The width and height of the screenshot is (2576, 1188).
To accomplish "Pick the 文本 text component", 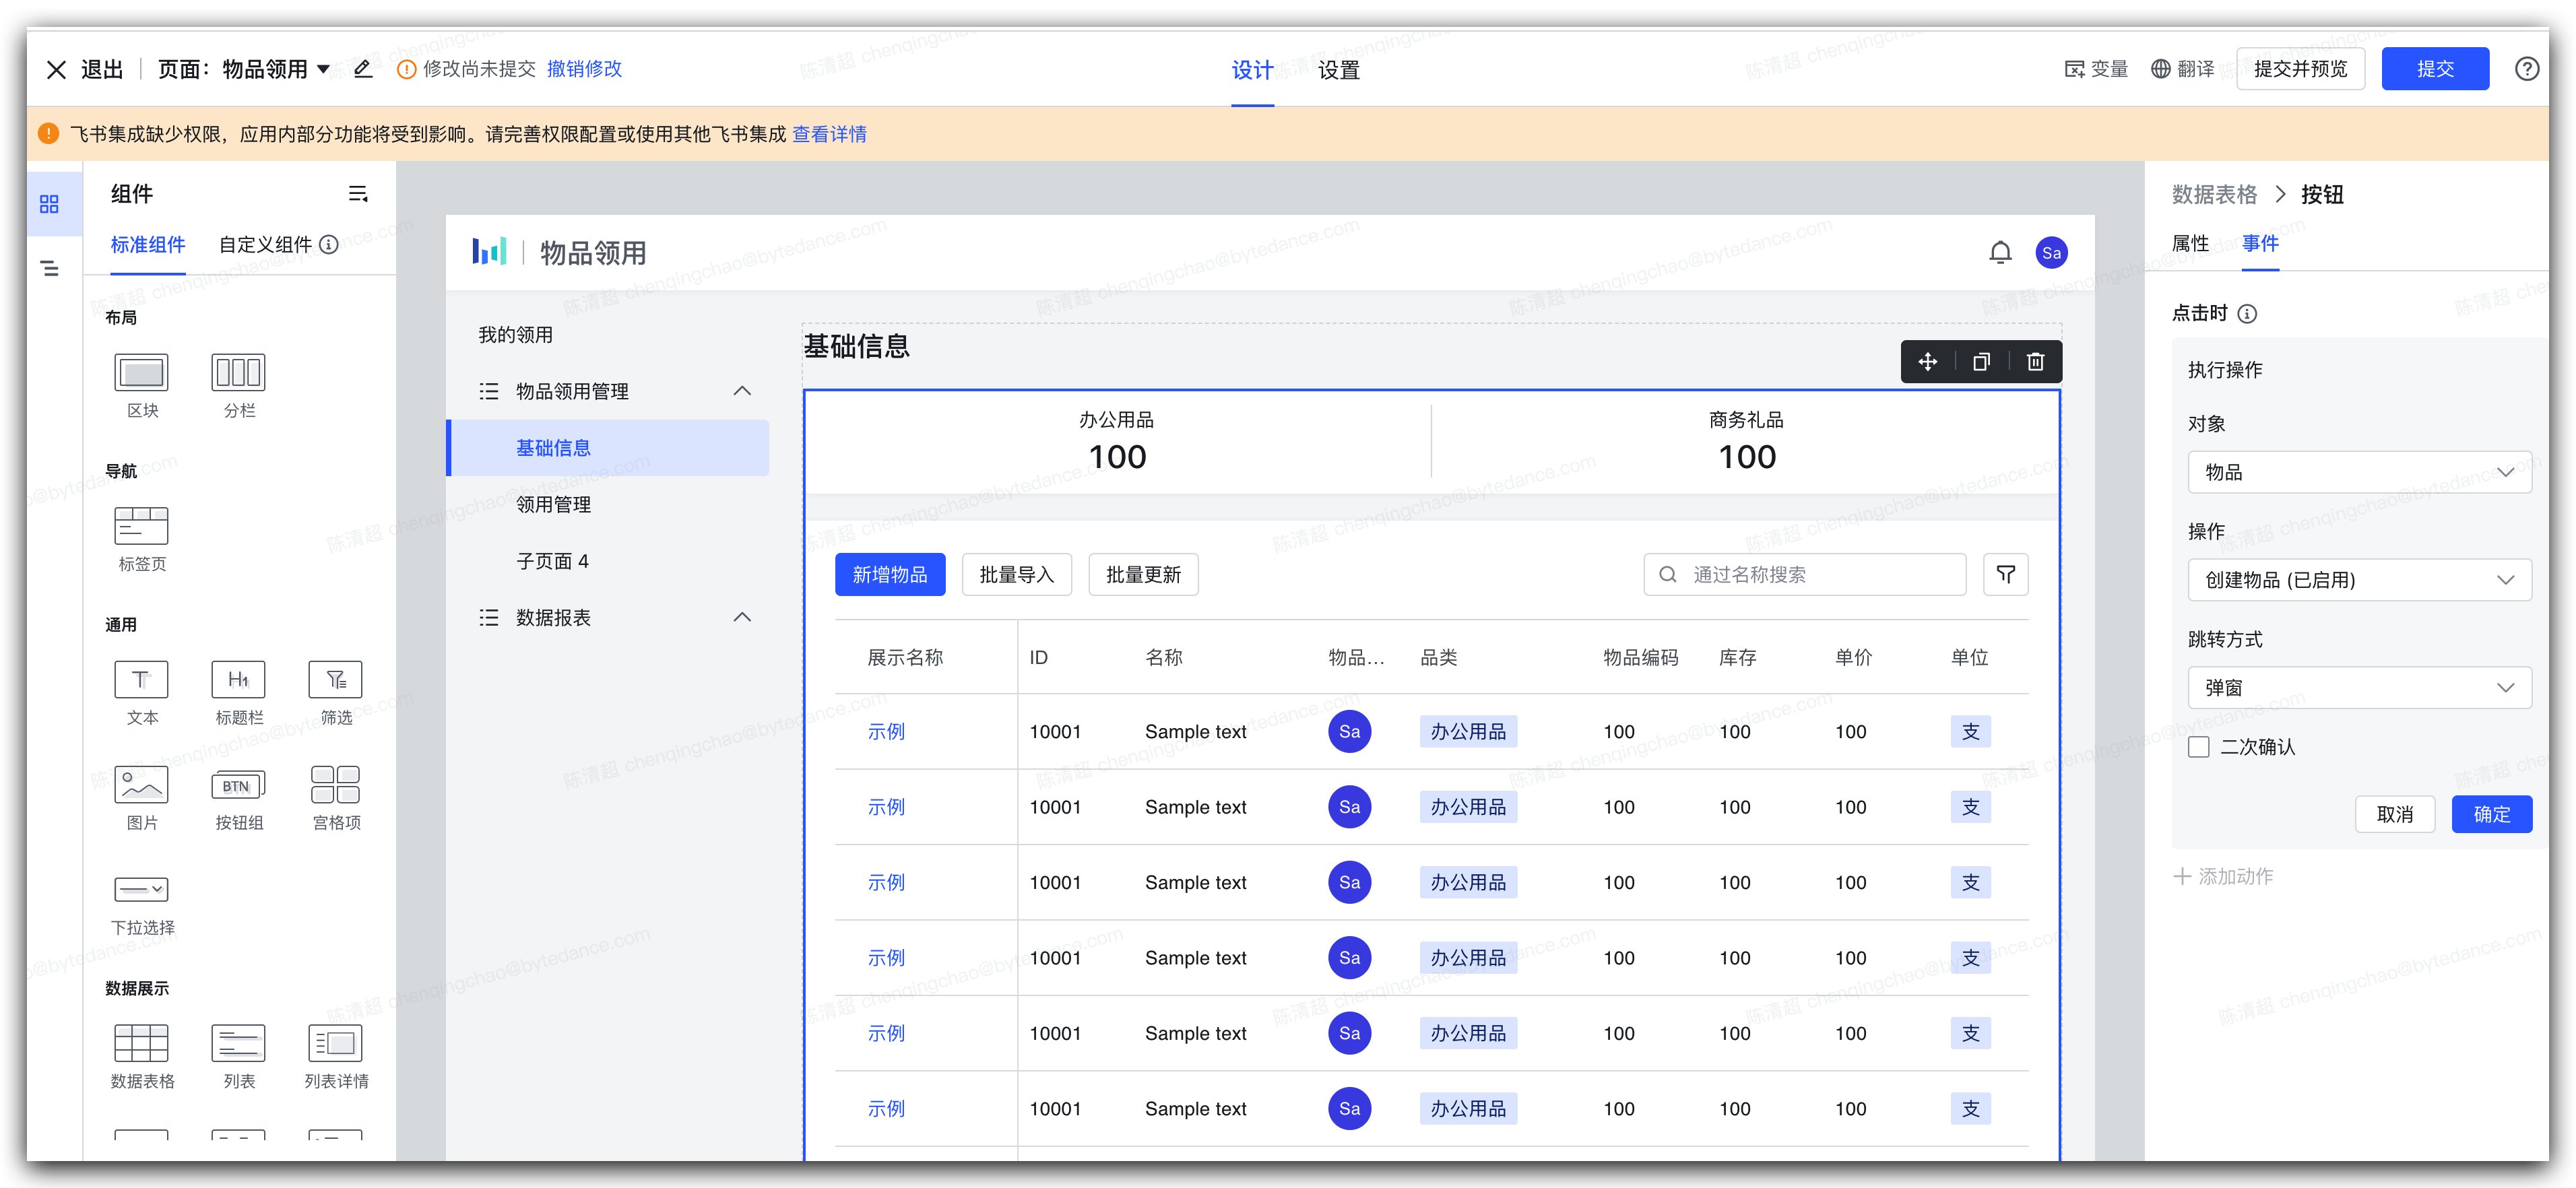I will click(142, 693).
